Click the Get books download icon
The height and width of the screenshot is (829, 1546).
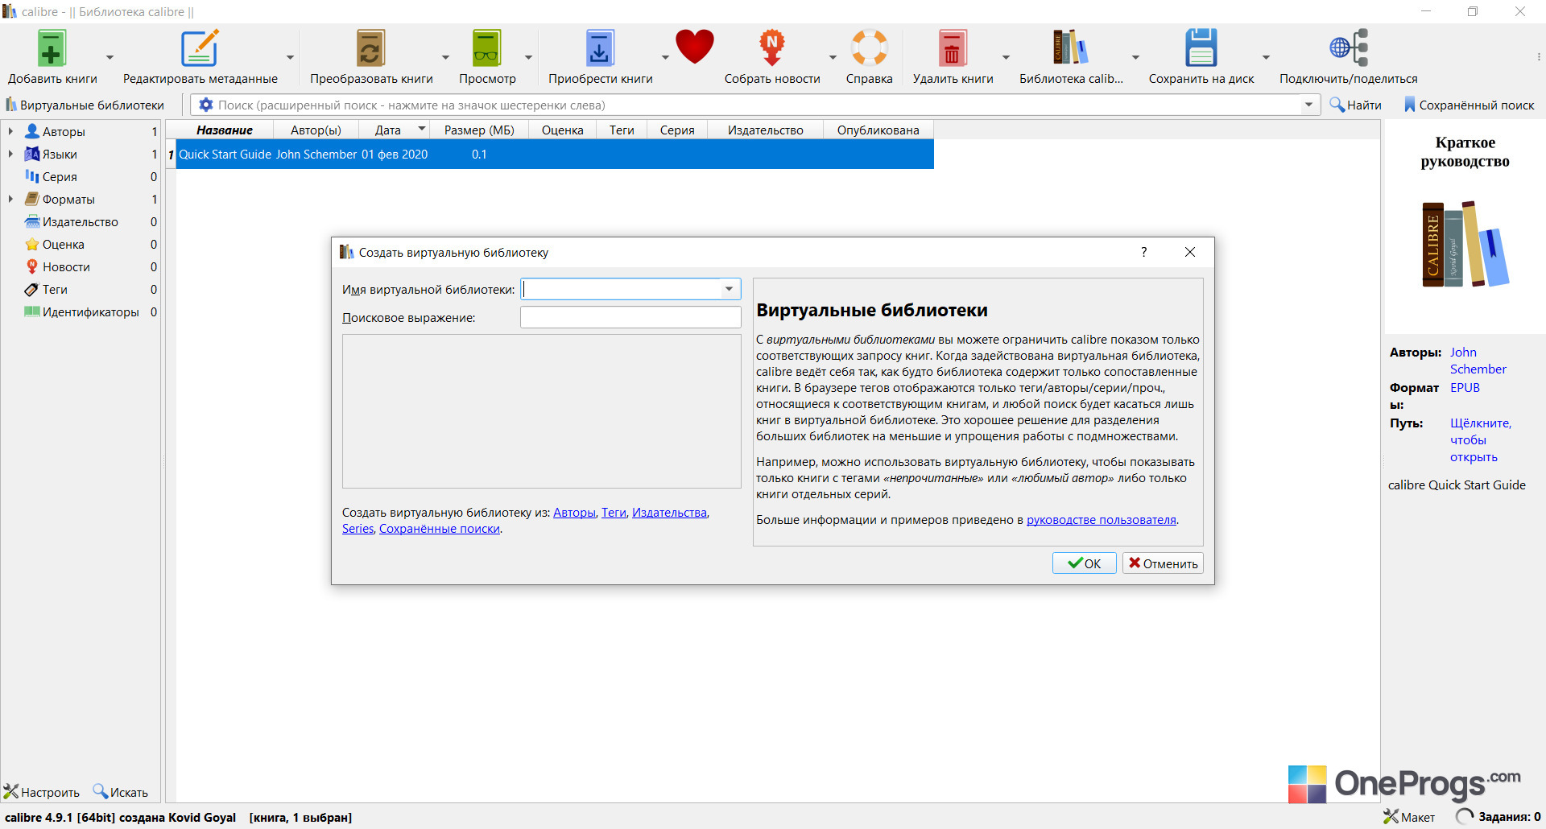click(x=600, y=48)
